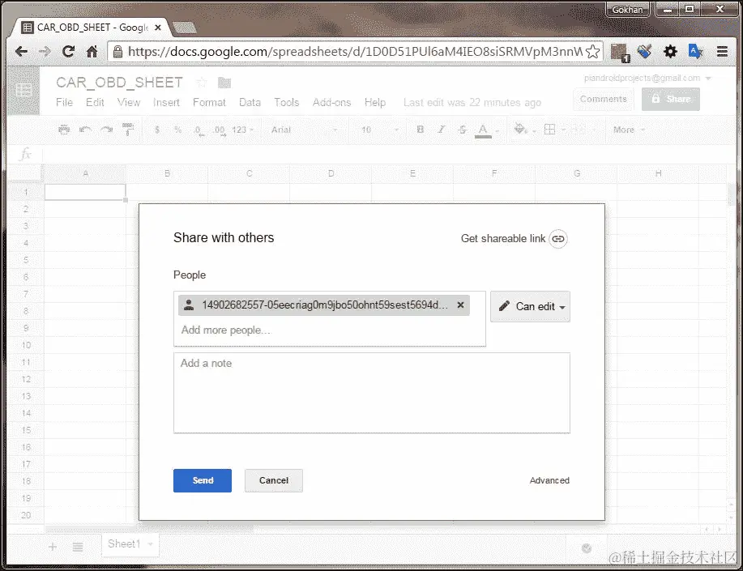Click the Undo toolbar icon
The width and height of the screenshot is (743, 571).
(x=85, y=130)
